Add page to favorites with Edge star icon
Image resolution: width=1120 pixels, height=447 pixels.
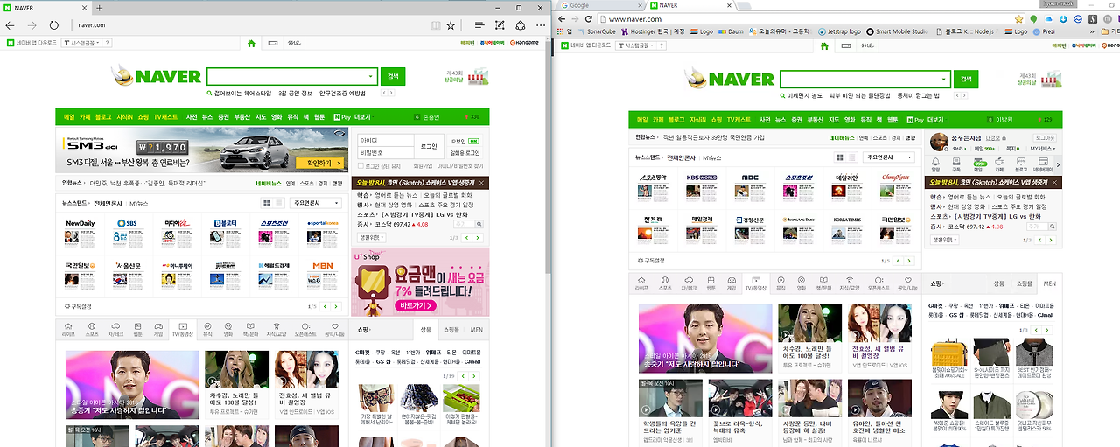tap(451, 25)
